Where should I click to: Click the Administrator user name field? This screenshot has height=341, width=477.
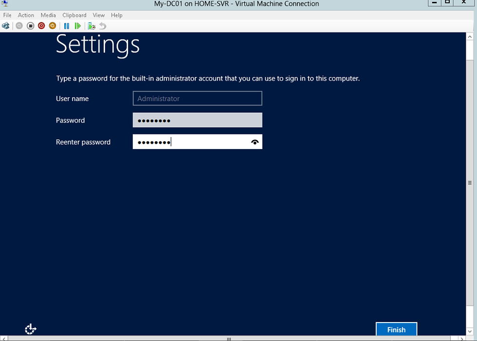198,99
